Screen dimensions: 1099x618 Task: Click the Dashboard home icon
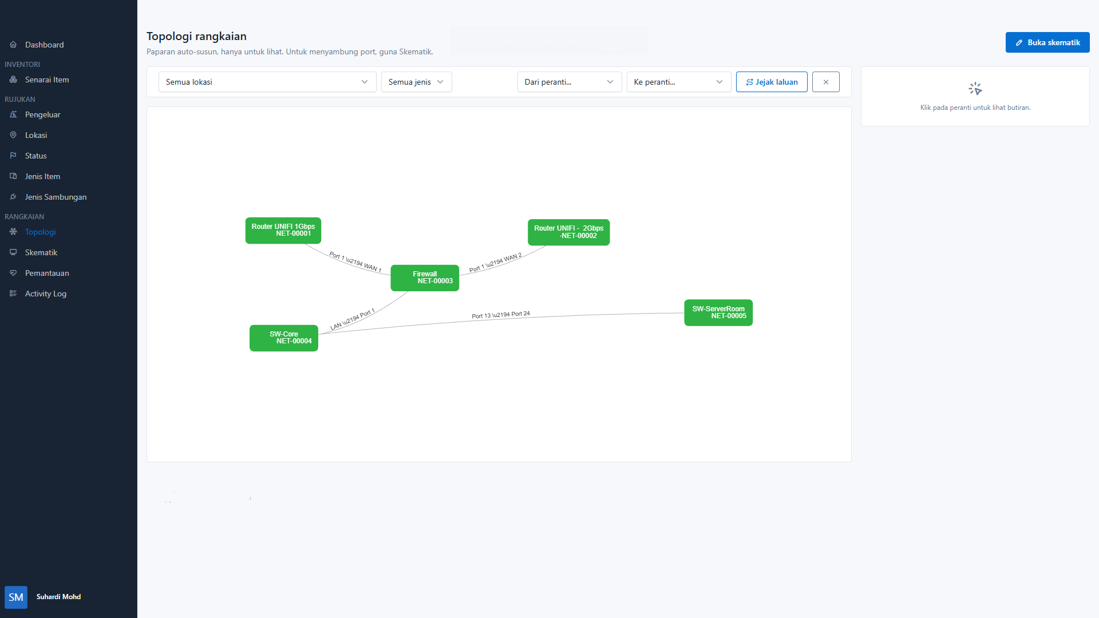point(13,45)
